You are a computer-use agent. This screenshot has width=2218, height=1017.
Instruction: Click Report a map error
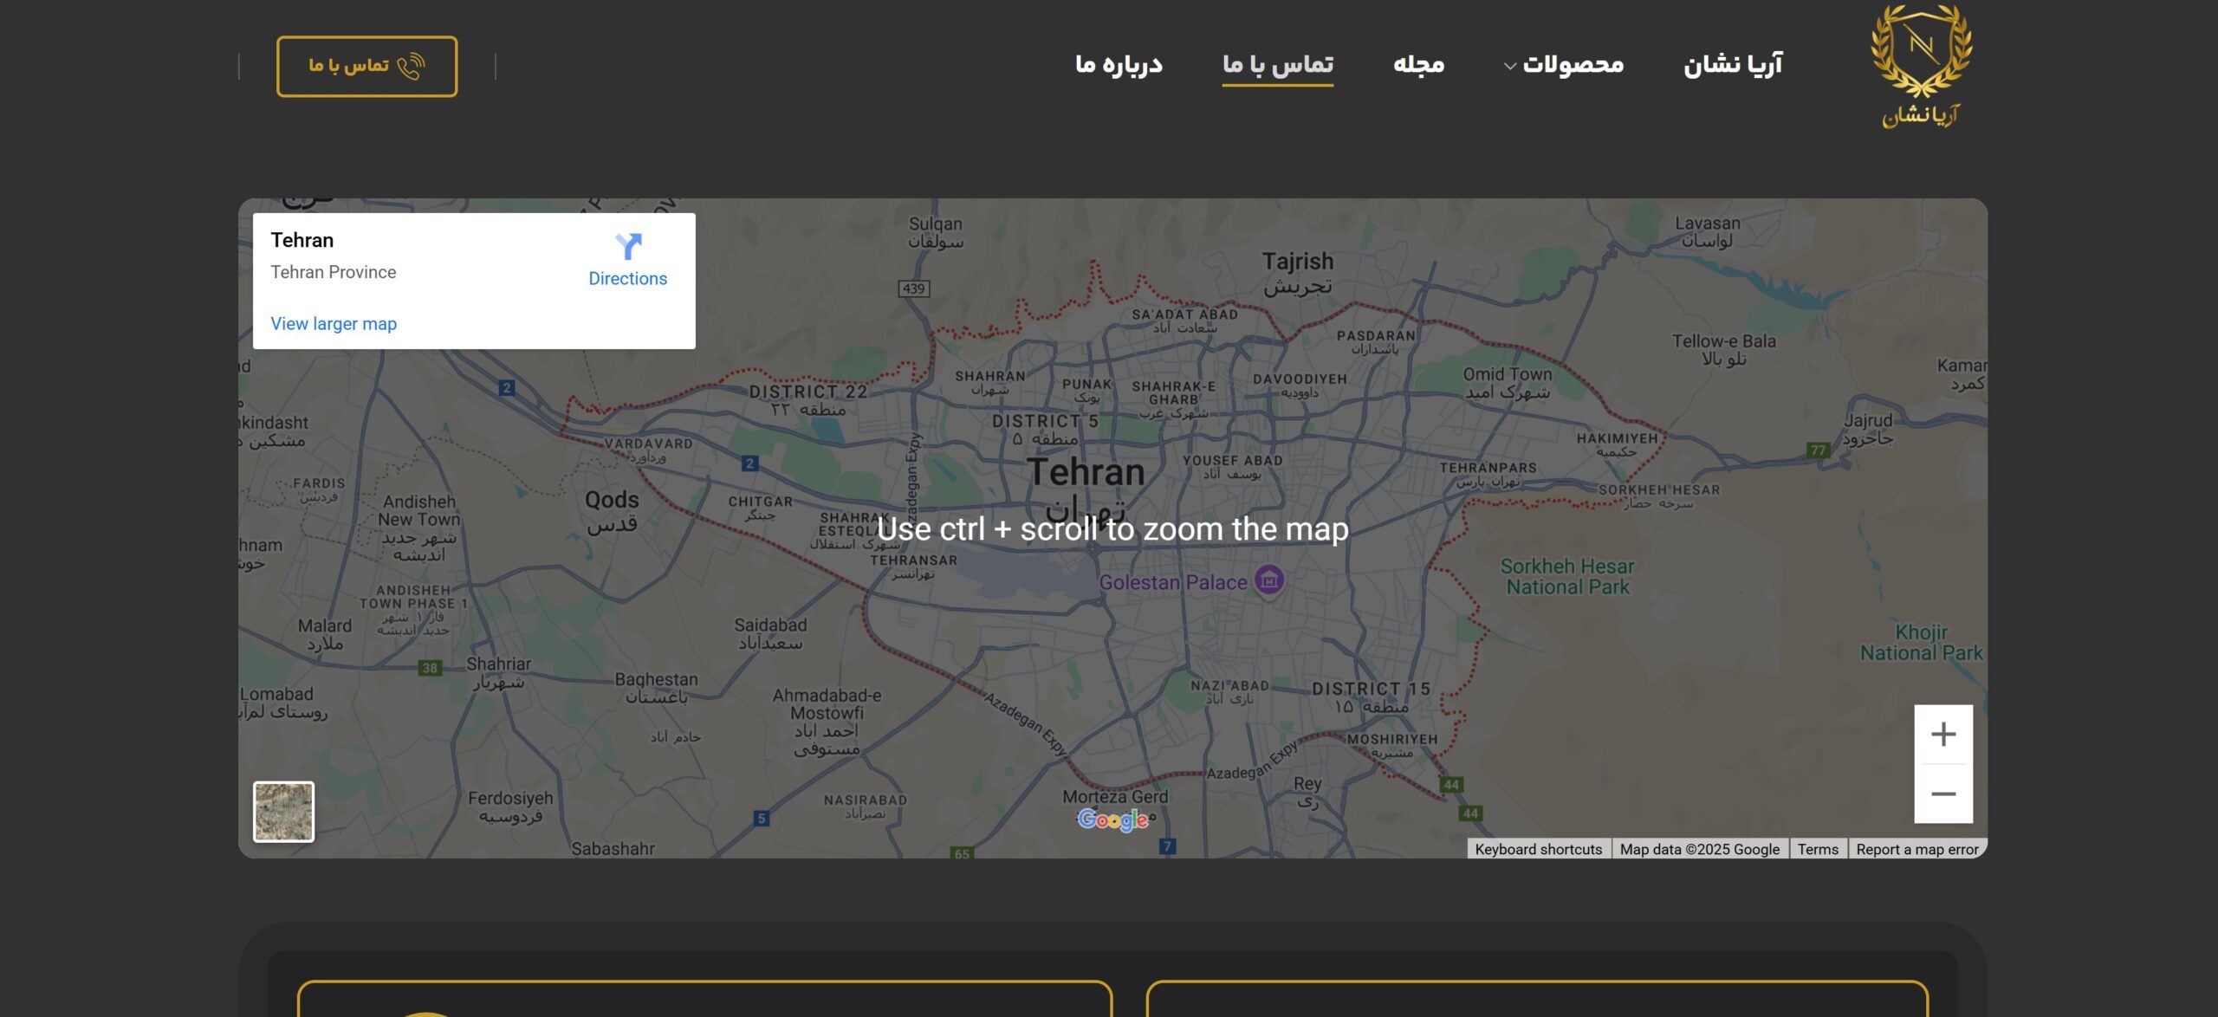1917,849
